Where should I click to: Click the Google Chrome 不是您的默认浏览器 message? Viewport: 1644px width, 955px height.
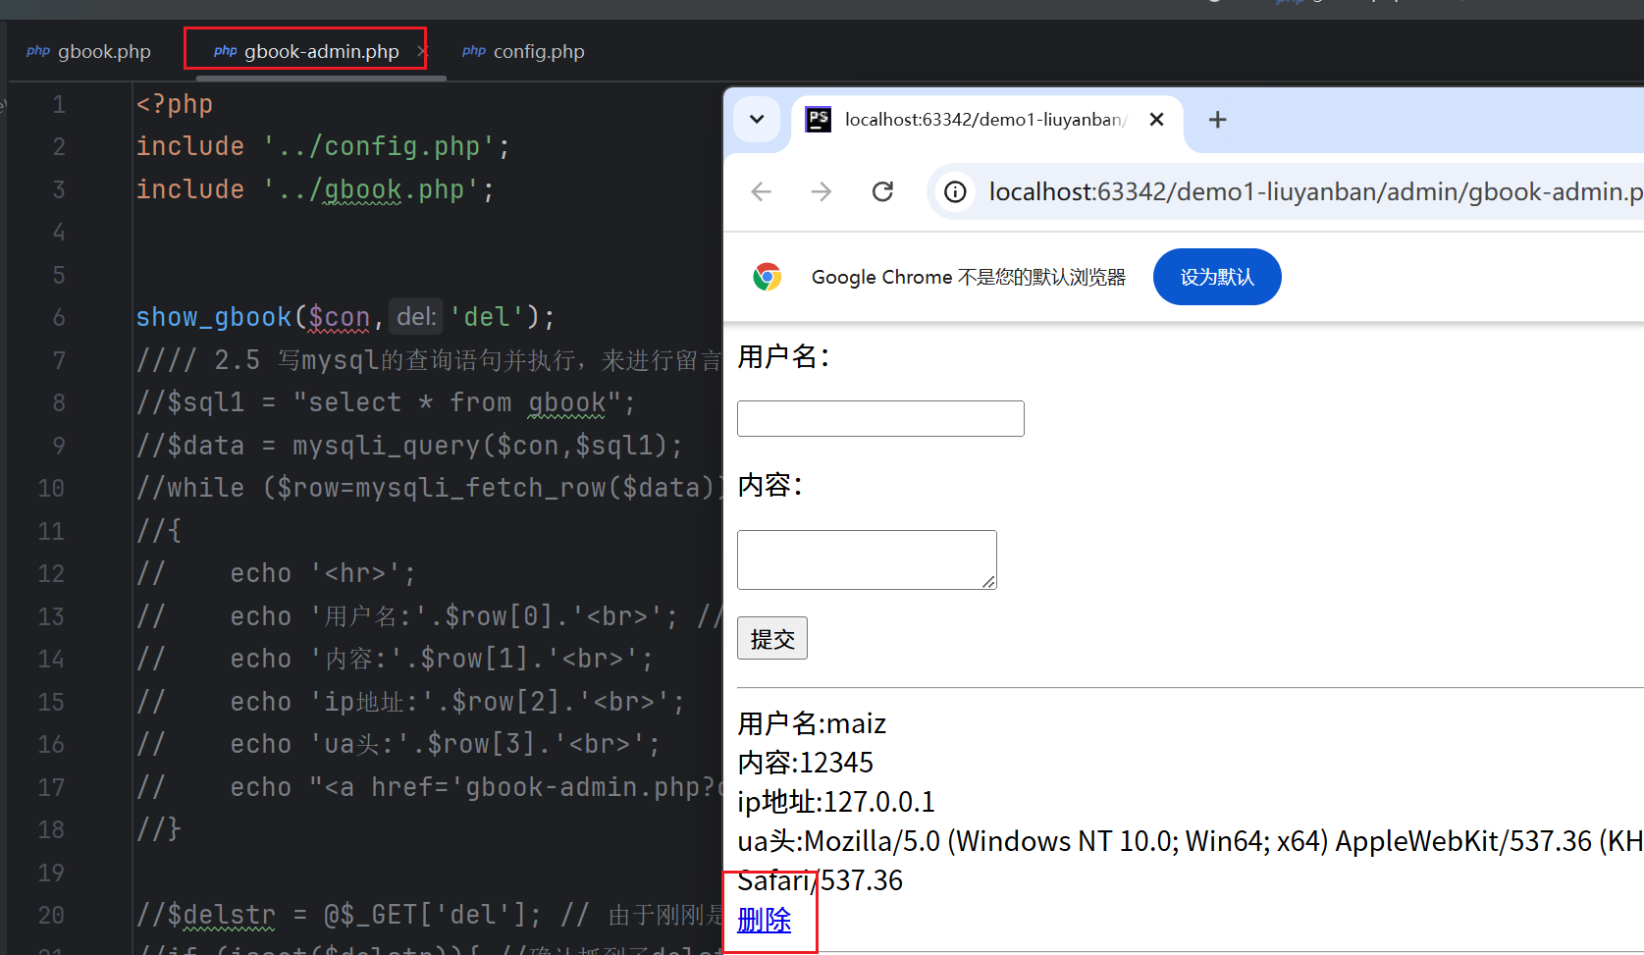(x=969, y=277)
